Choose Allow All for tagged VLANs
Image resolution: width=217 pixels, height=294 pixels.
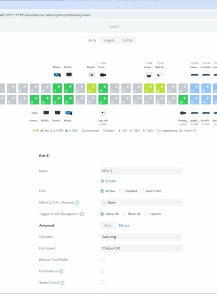pyautogui.click(x=102, y=214)
